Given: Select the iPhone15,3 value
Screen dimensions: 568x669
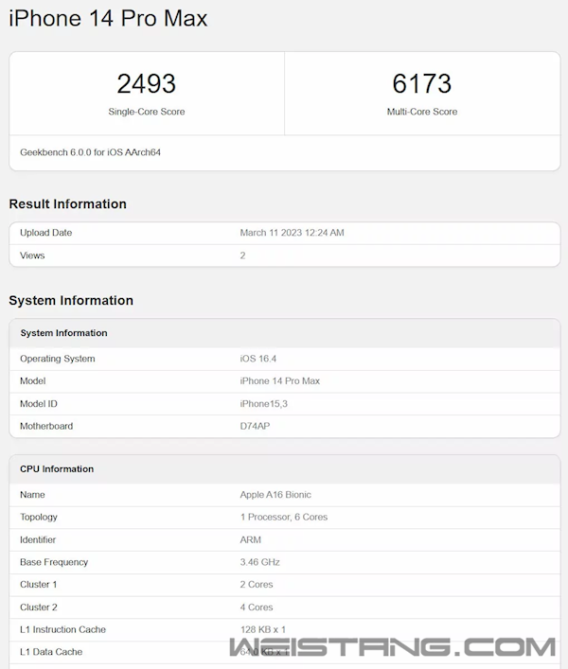Looking at the screenshot, I should coord(264,404).
